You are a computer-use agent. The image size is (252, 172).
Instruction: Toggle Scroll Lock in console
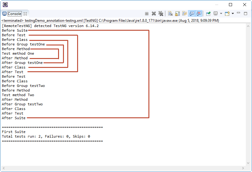click(177, 14)
